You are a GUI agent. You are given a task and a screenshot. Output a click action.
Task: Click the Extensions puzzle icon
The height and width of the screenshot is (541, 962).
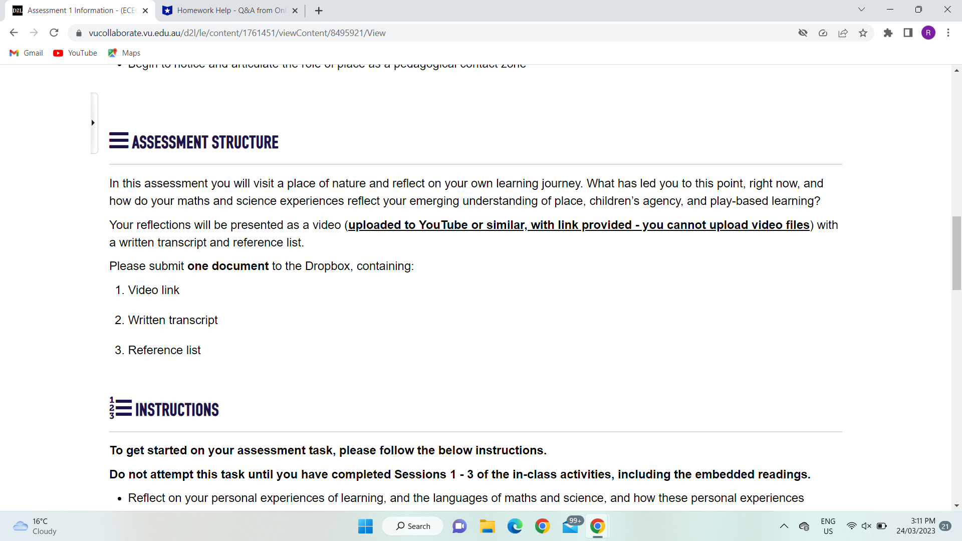point(888,33)
